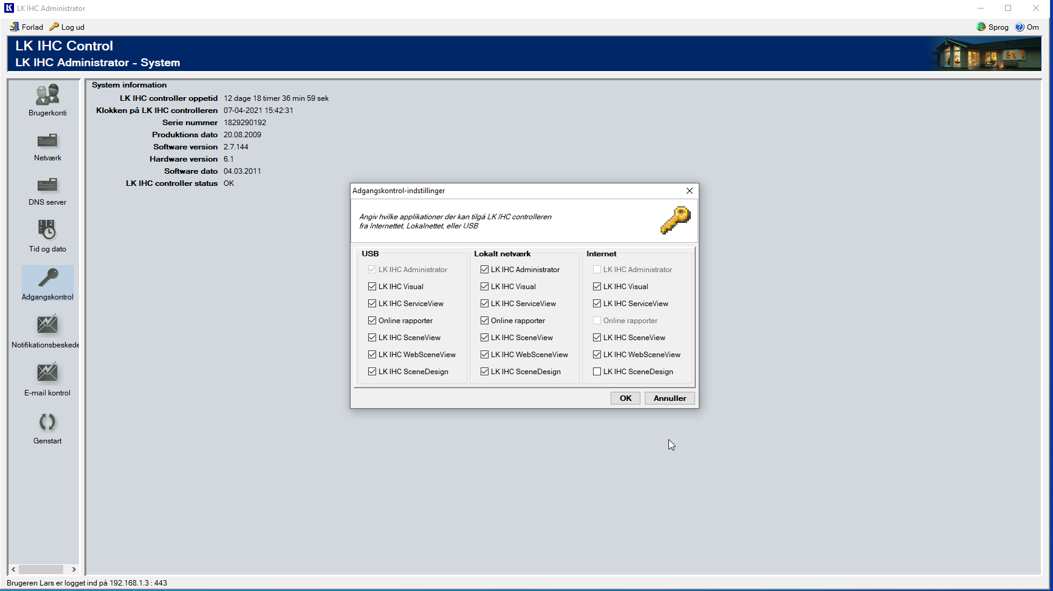Uncheck USB LK IHC ServiceView checkbox

[372, 304]
